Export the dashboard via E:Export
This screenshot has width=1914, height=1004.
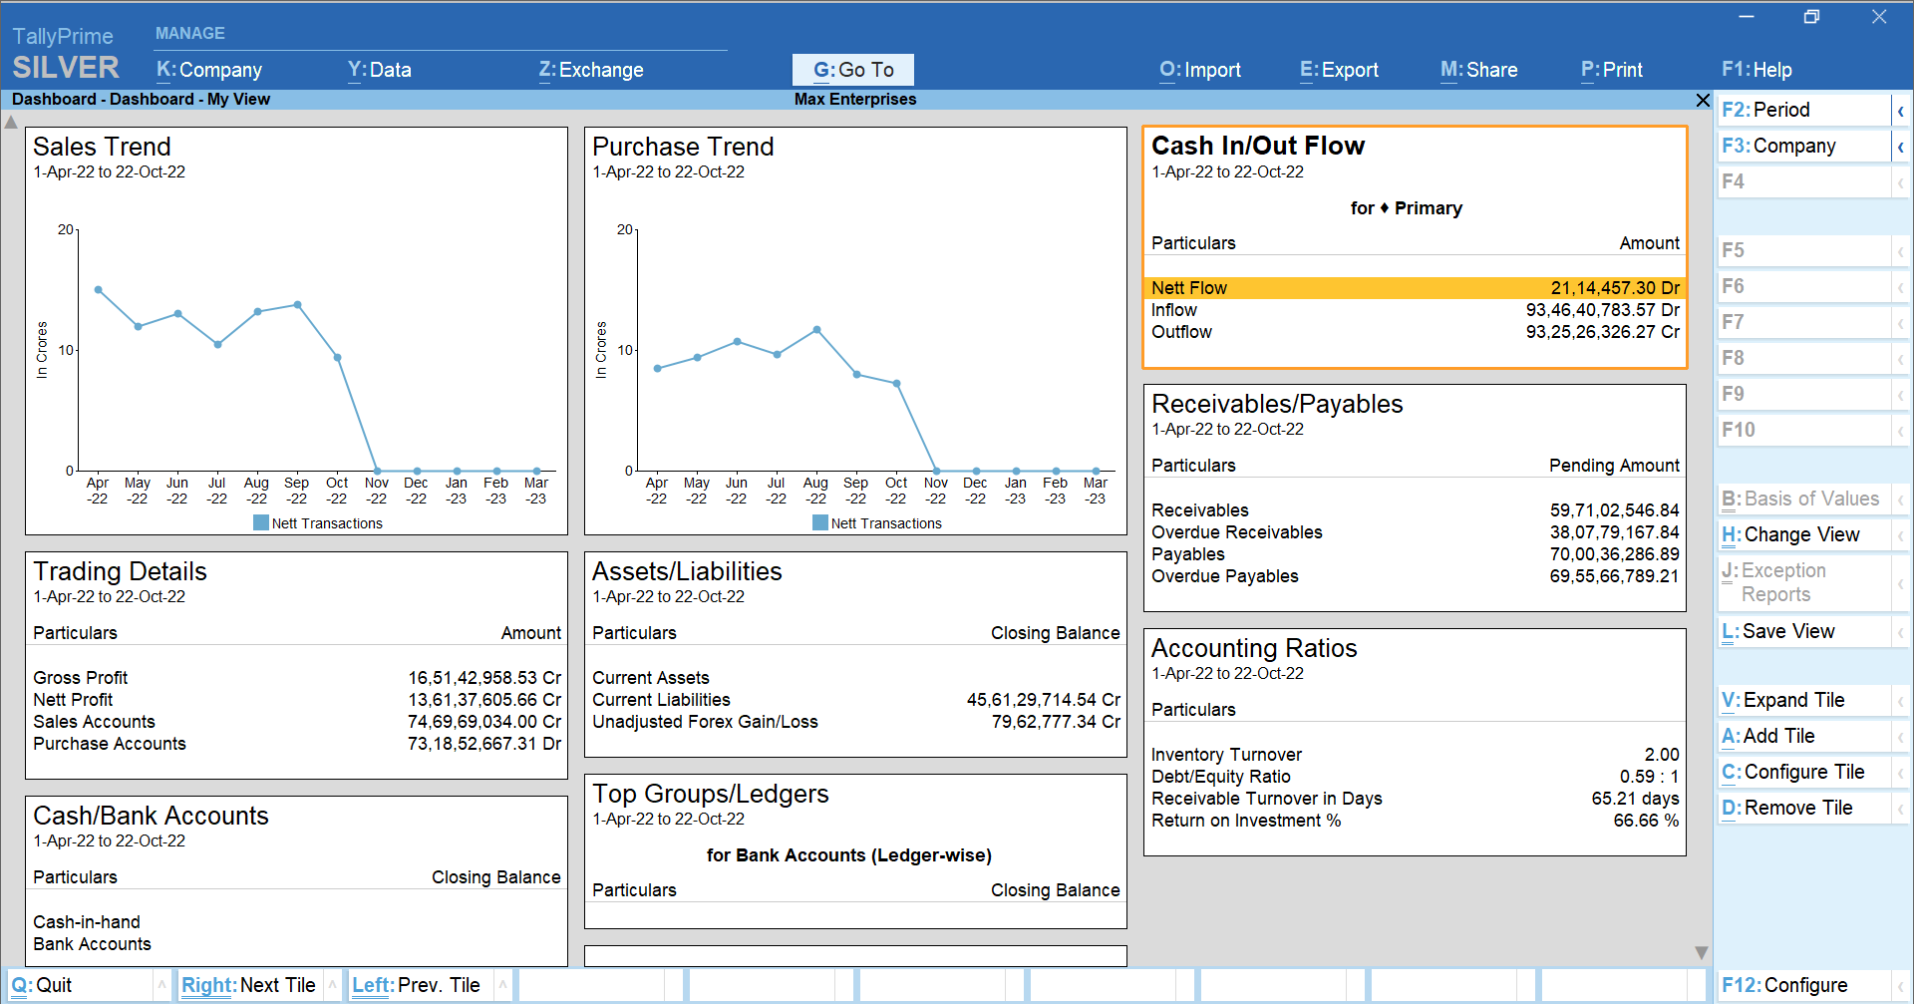click(1339, 70)
